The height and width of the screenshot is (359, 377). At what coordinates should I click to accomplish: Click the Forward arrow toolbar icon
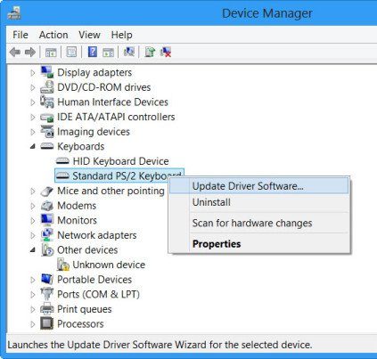[30, 53]
